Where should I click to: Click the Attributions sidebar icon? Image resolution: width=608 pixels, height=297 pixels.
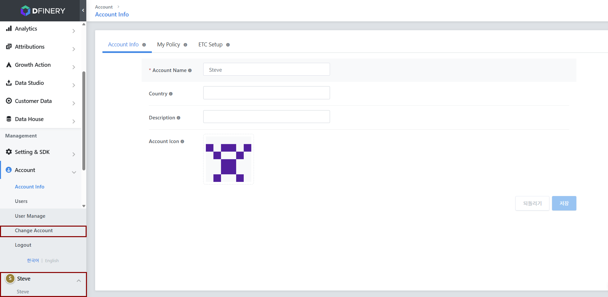tap(9, 47)
